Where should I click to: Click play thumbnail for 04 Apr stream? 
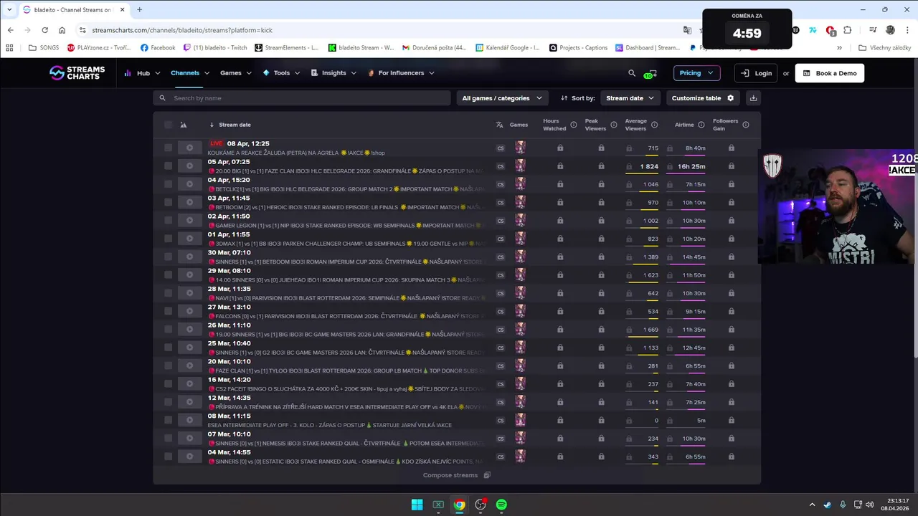pyautogui.click(x=189, y=184)
